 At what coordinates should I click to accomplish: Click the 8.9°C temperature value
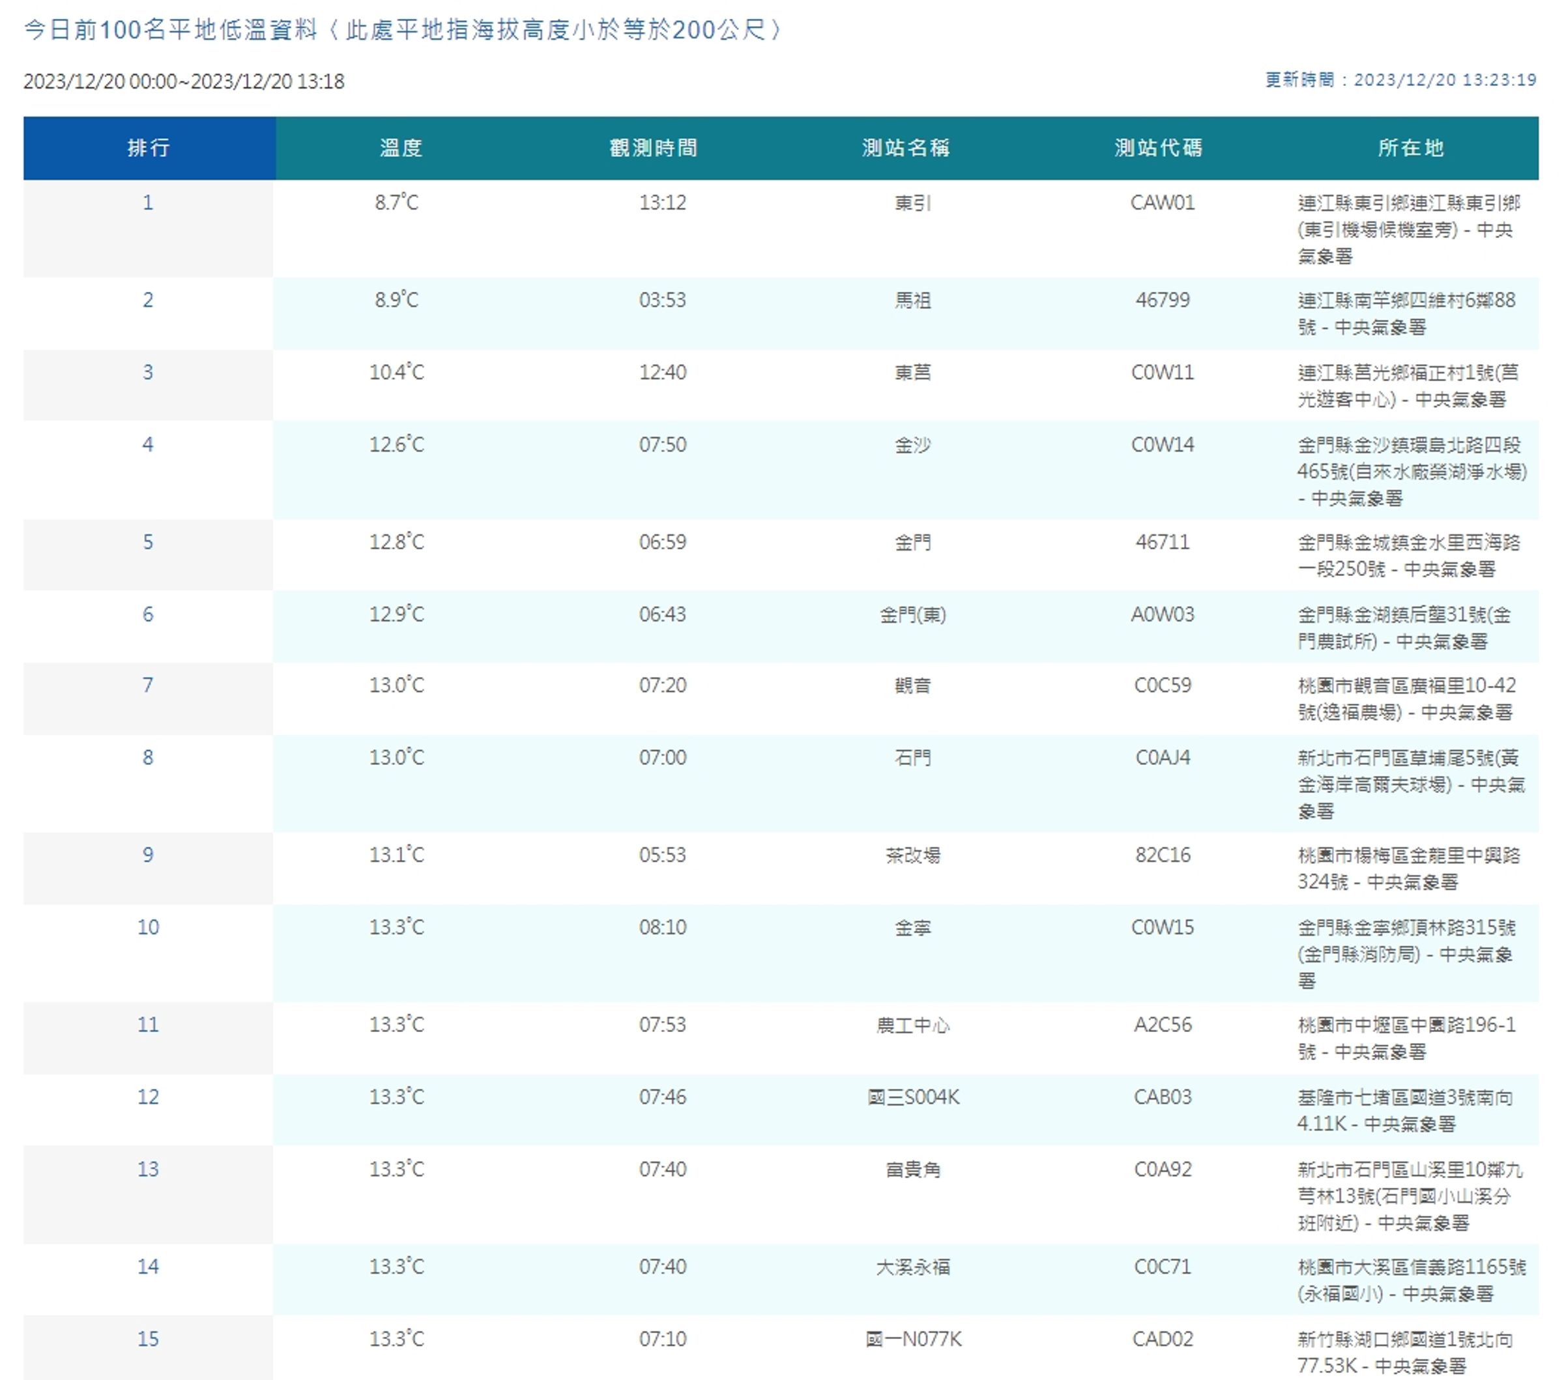(x=396, y=300)
